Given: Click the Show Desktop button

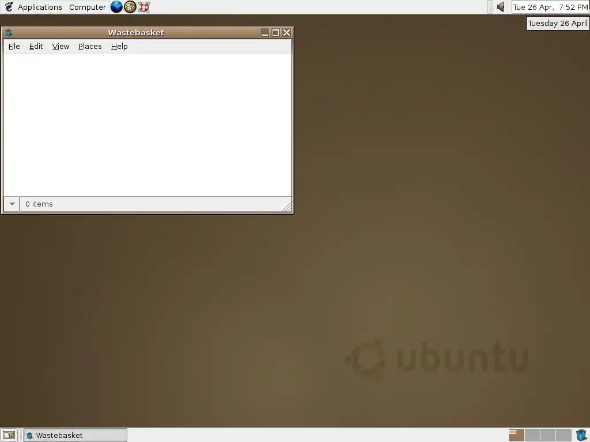Looking at the screenshot, I should (9, 435).
